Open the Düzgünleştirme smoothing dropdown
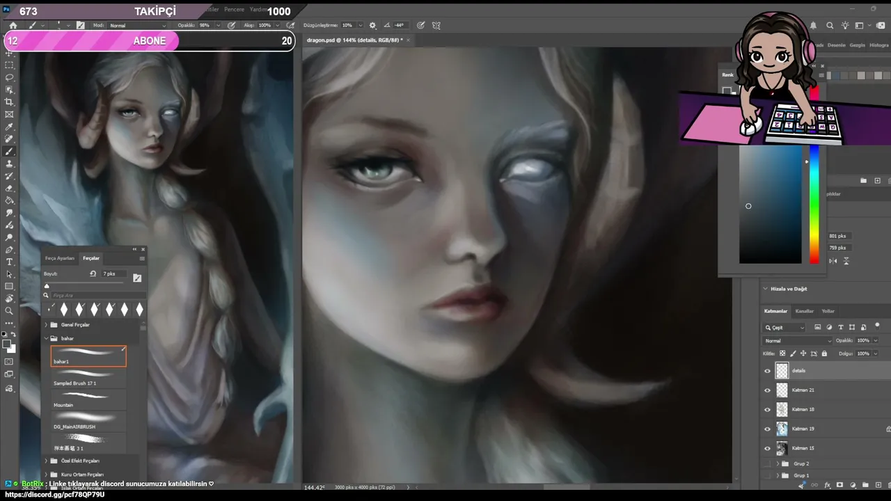This screenshot has height=501, width=891. click(x=359, y=26)
